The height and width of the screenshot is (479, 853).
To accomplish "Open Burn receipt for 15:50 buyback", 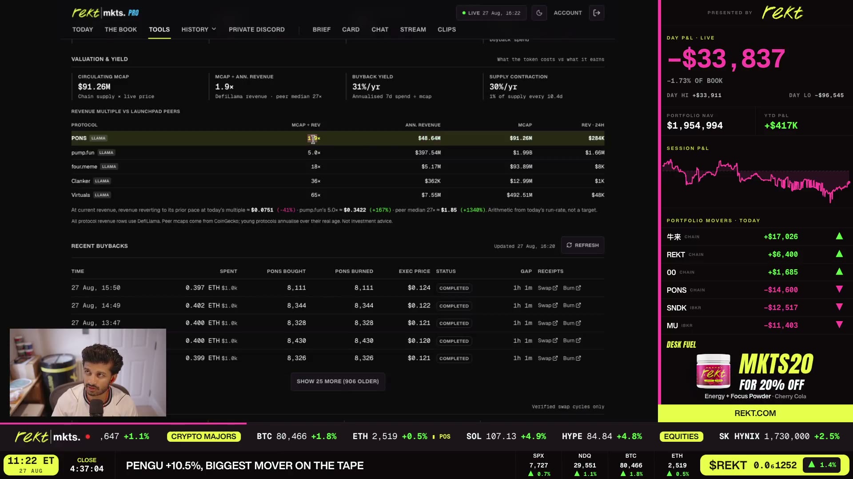I will tap(572, 288).
